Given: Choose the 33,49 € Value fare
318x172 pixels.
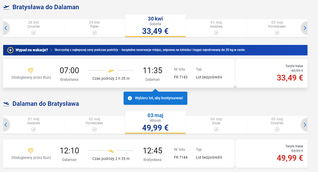Looking at the screenshot, I should pos(290,78).
